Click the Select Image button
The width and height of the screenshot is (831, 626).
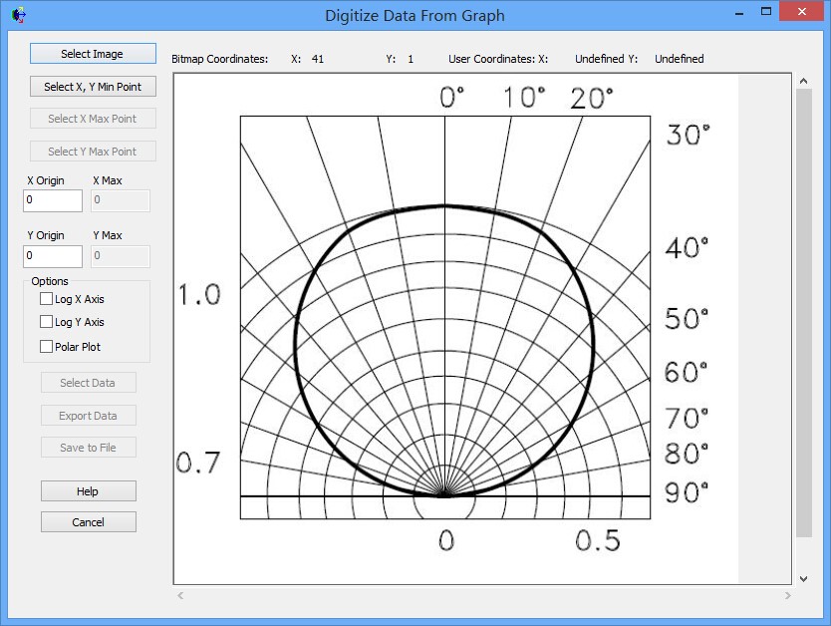point(93,54)
